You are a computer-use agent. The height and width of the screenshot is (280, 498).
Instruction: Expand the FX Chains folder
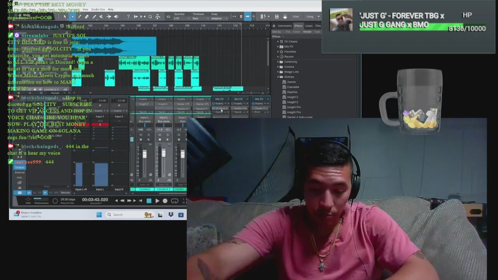pos(278,42)
